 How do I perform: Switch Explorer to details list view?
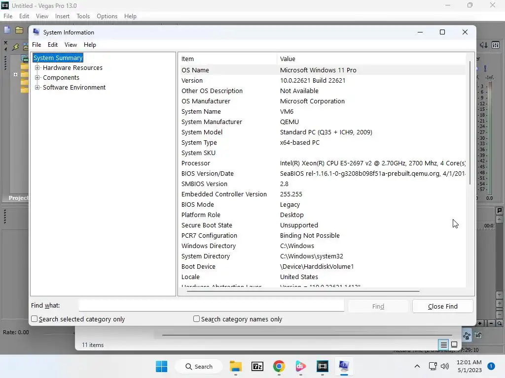pyautogui.click(x=443, y=345)
